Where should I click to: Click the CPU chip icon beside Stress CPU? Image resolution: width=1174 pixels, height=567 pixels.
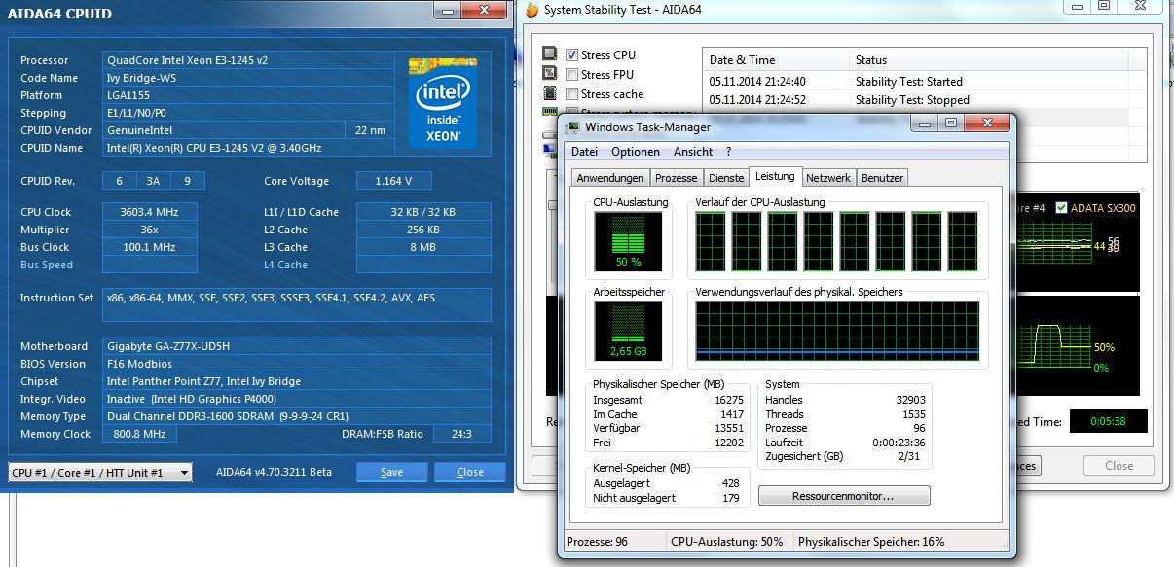pos(550,54)
